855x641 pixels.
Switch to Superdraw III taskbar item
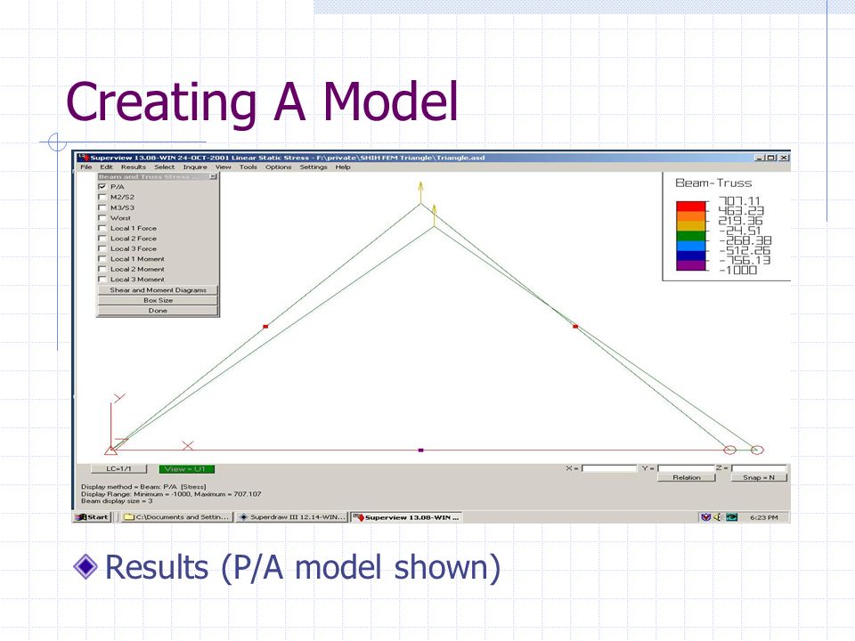(292, 516)
